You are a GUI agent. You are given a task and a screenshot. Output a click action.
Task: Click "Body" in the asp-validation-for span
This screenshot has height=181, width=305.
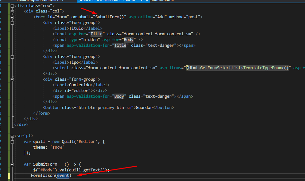pyautogui.click(x=119, y=96)
